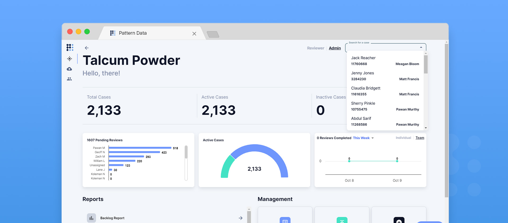Click the Pattern Data tab favicon
Image resolution: width=508 pixels, height=223 pixels.
[x=113, y=33]
